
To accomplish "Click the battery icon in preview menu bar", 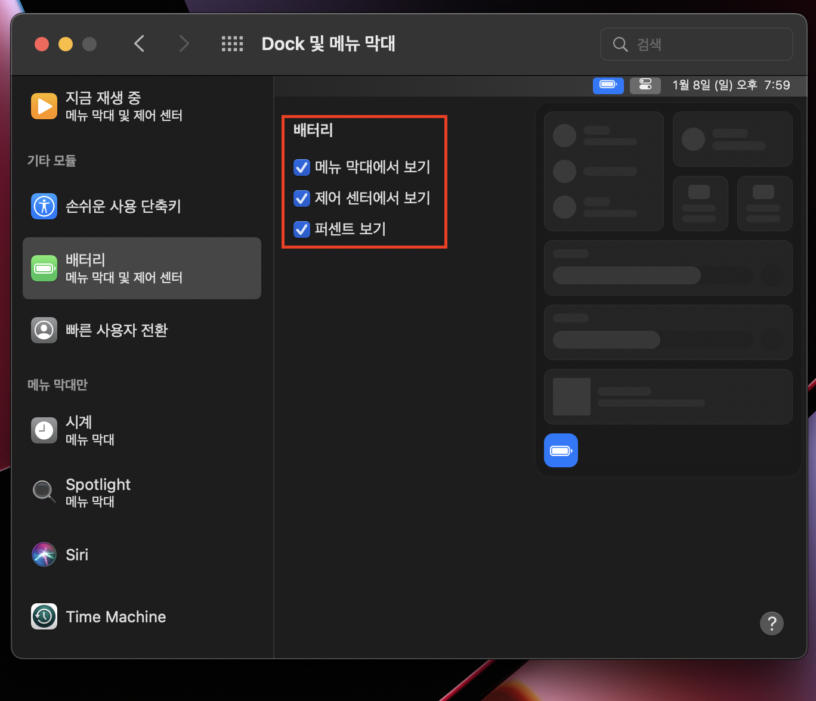I will coord(608,85).
